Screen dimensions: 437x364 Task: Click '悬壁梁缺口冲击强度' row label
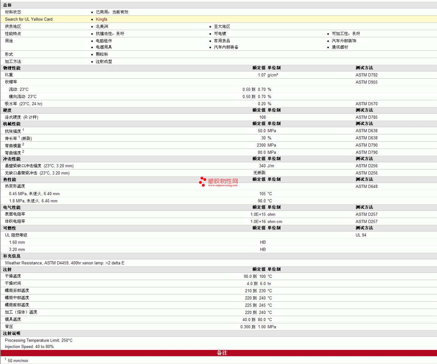click(x=23, y=166)
